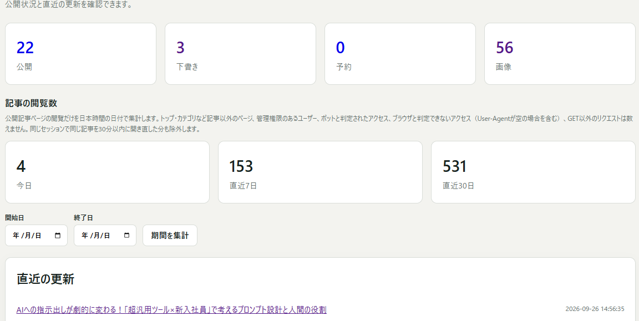Click the 直近7日 view count 153
Screen dimensions: 639x321
coord(241,166)
